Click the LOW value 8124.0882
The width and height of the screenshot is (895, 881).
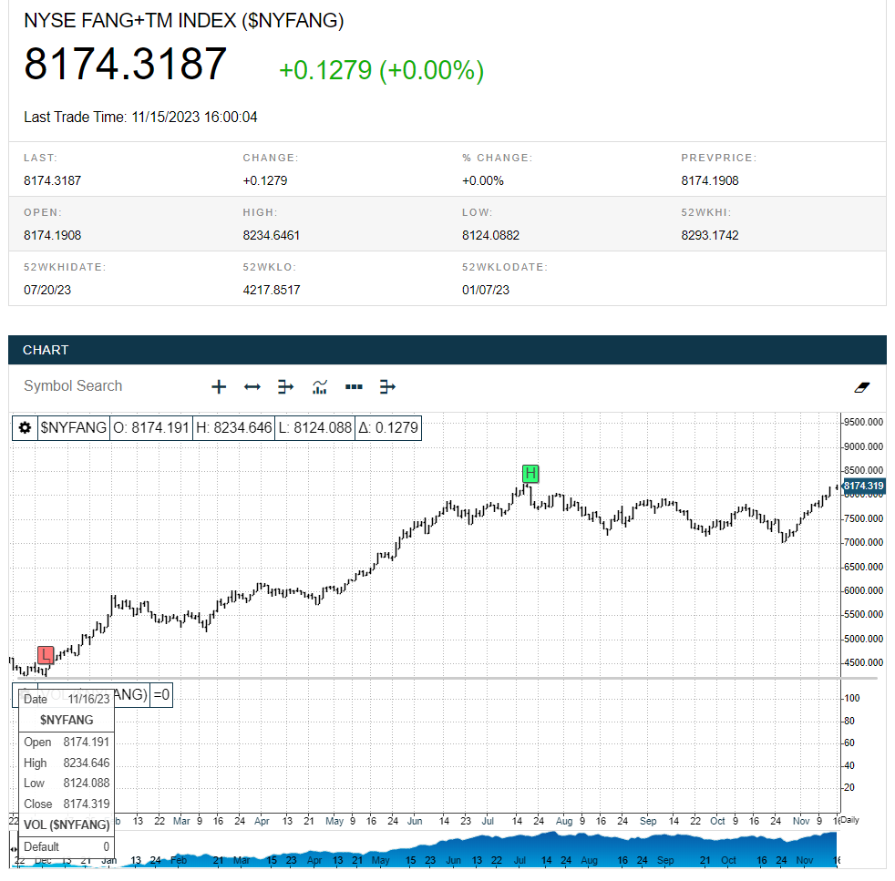491,236
